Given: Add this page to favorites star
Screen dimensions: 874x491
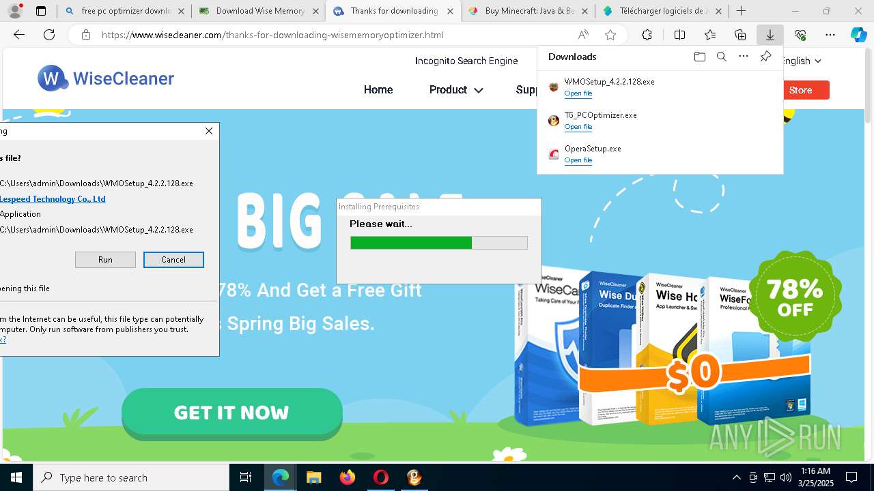Looking at the screenshot, I should [x=610, y=35].
